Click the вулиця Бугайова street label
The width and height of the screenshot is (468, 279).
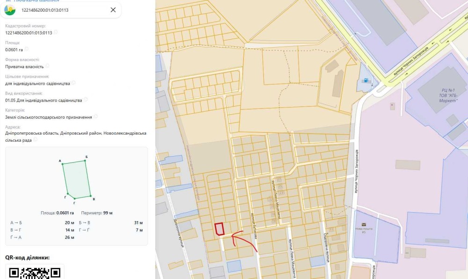[x=254, y=226]
